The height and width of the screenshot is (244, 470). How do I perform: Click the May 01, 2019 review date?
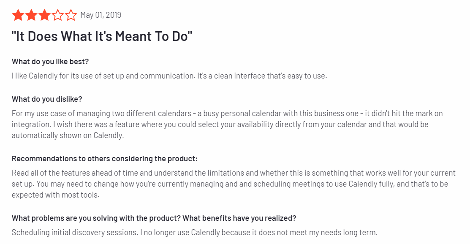(101, 15)
